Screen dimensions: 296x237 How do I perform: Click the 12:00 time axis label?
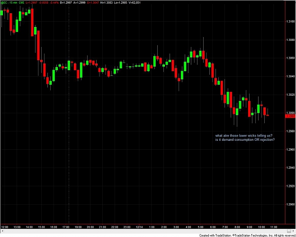coord(5,227)
